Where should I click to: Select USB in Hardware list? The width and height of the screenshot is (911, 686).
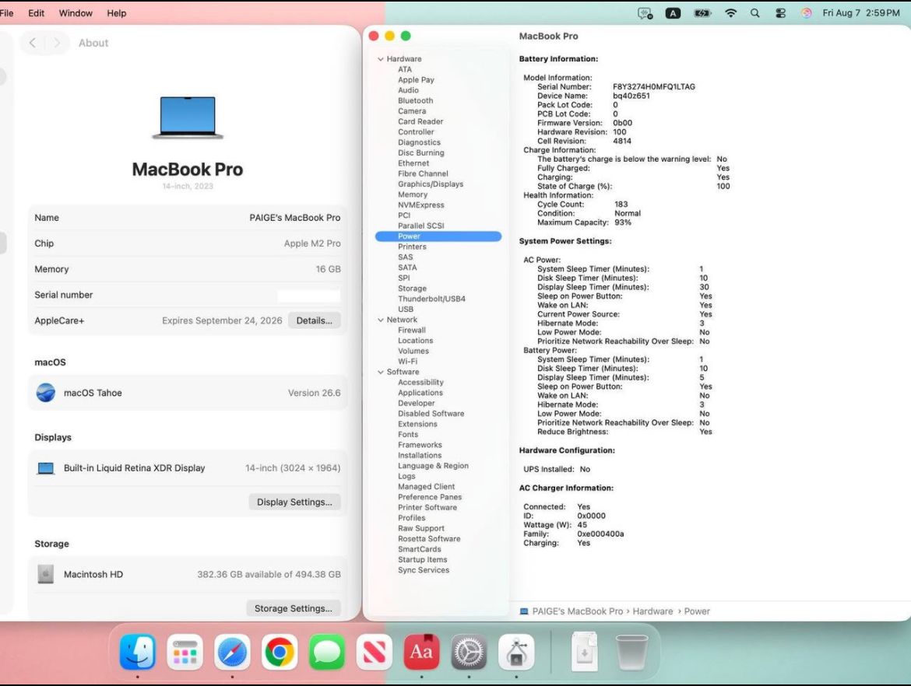pos(406,310)
